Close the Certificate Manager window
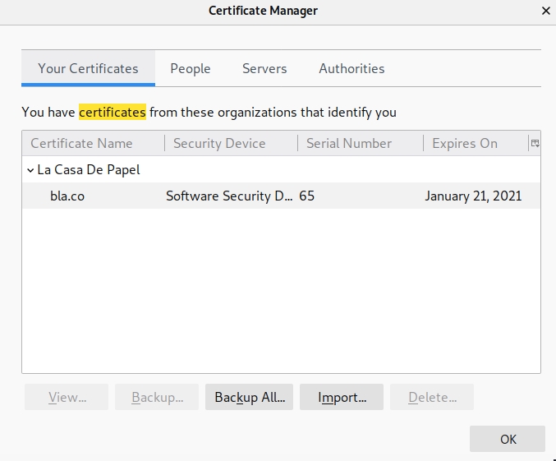Screen dimensions: 556x461 pos(545,11)
